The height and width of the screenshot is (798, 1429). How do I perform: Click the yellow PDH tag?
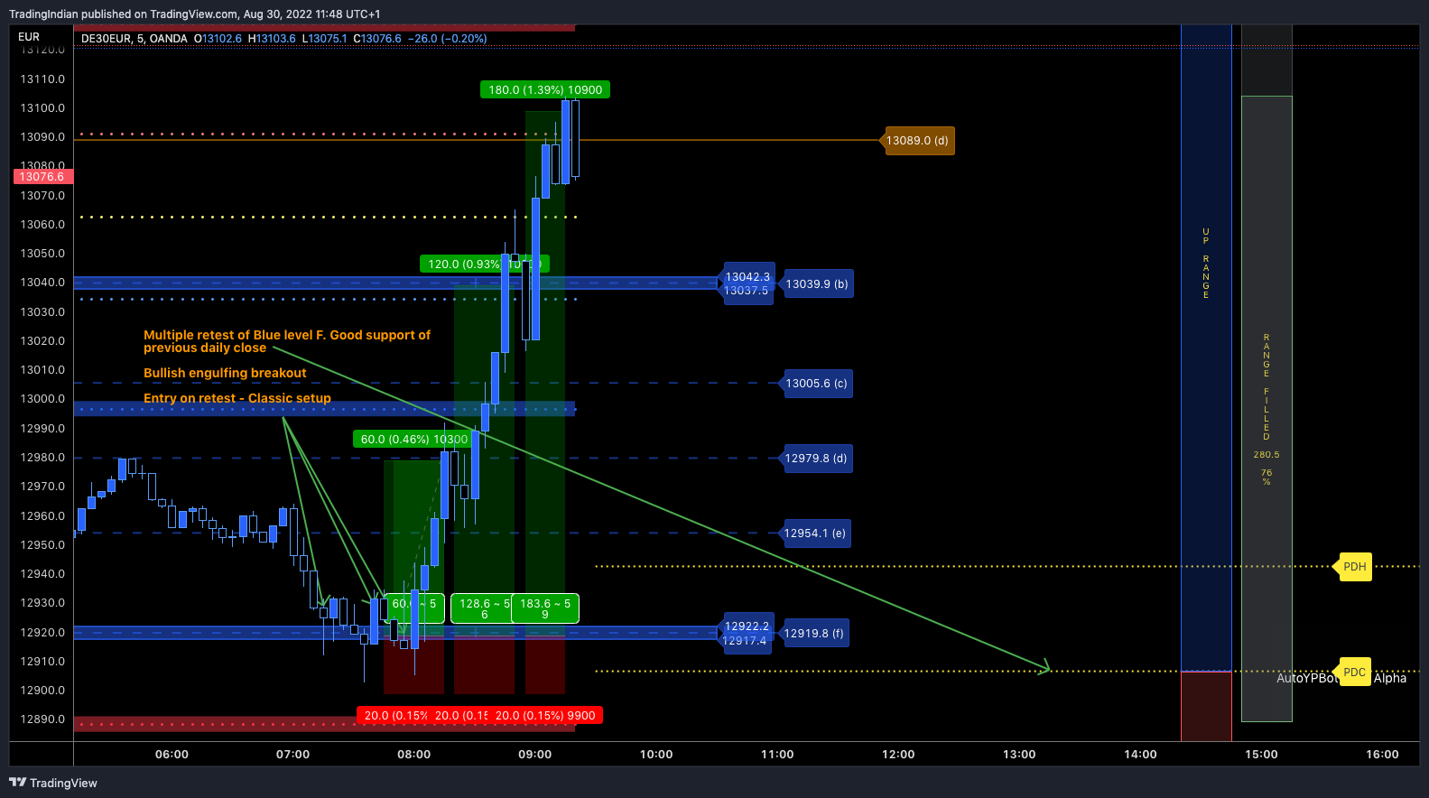(1354, 567)
